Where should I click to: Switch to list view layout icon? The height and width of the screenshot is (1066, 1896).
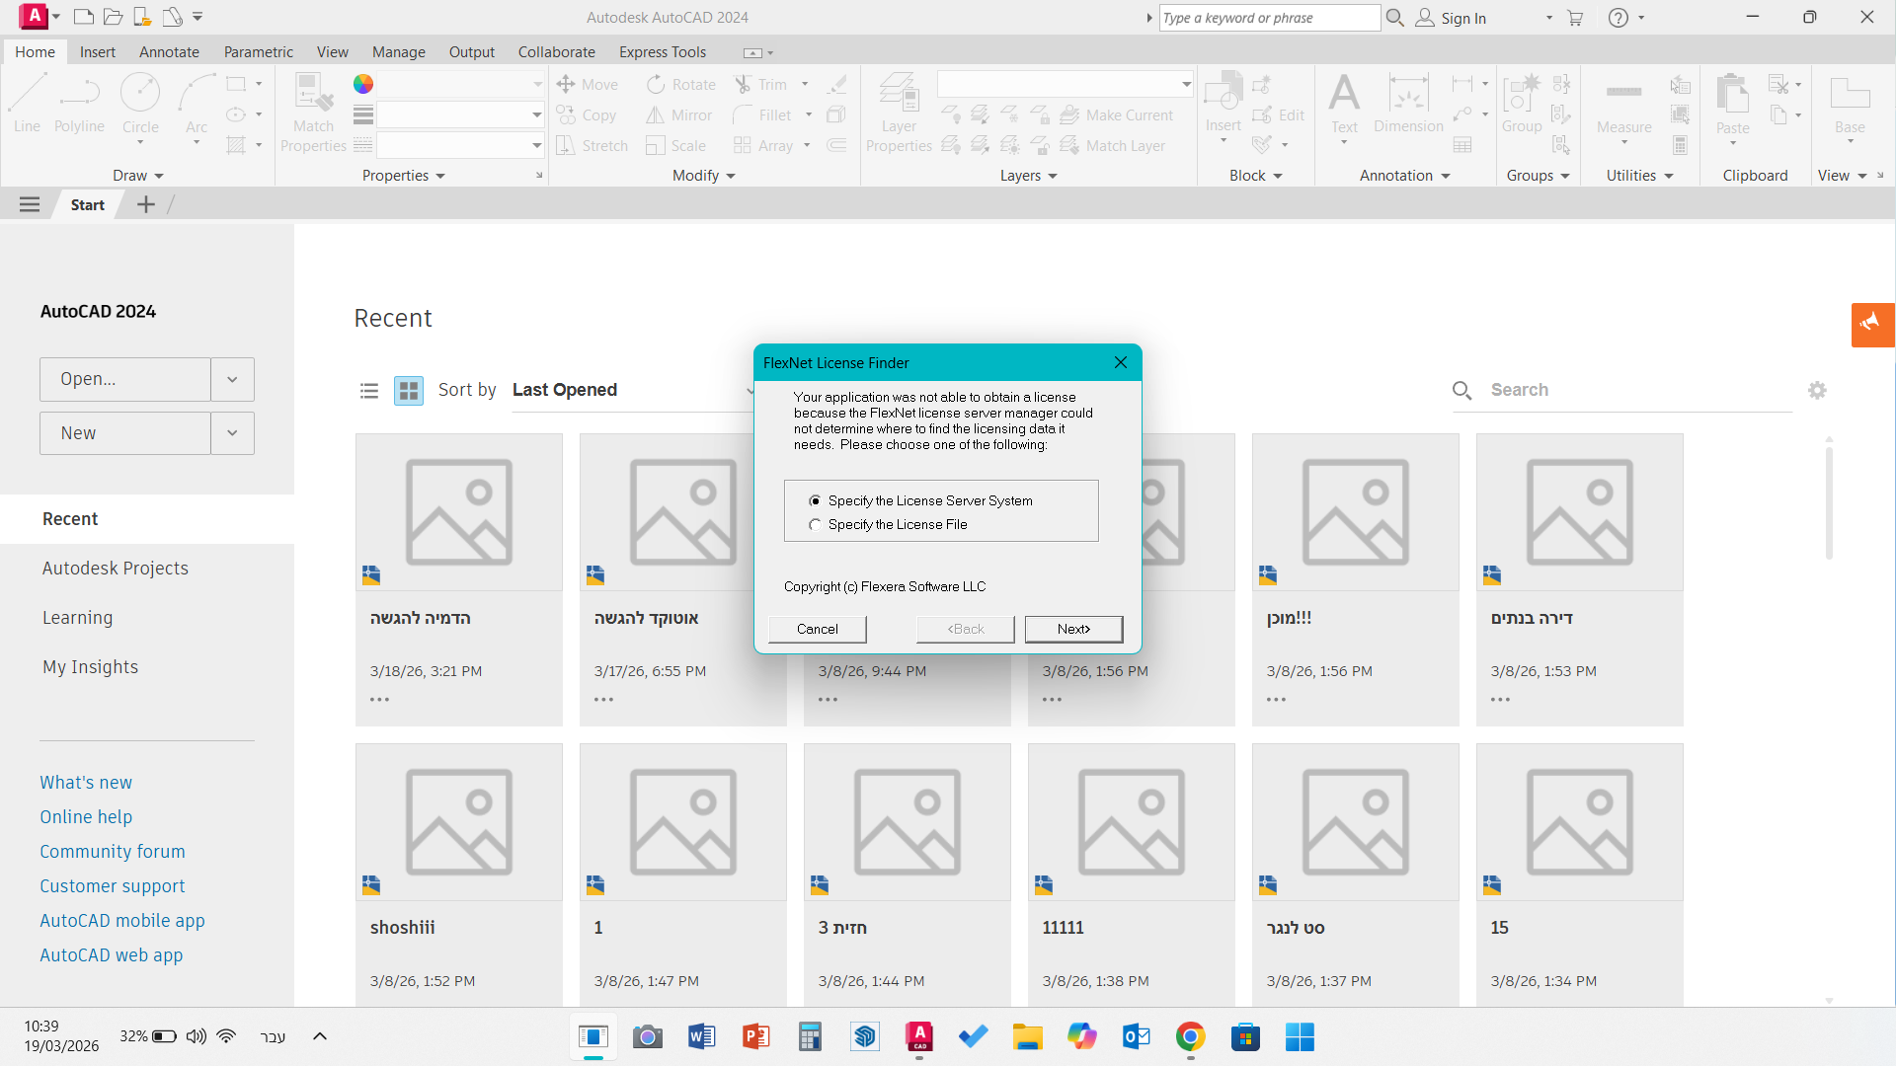pos(369,391)
